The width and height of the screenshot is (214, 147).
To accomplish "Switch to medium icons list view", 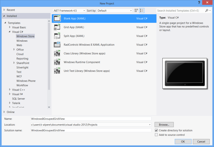I will tap(142, 11).
